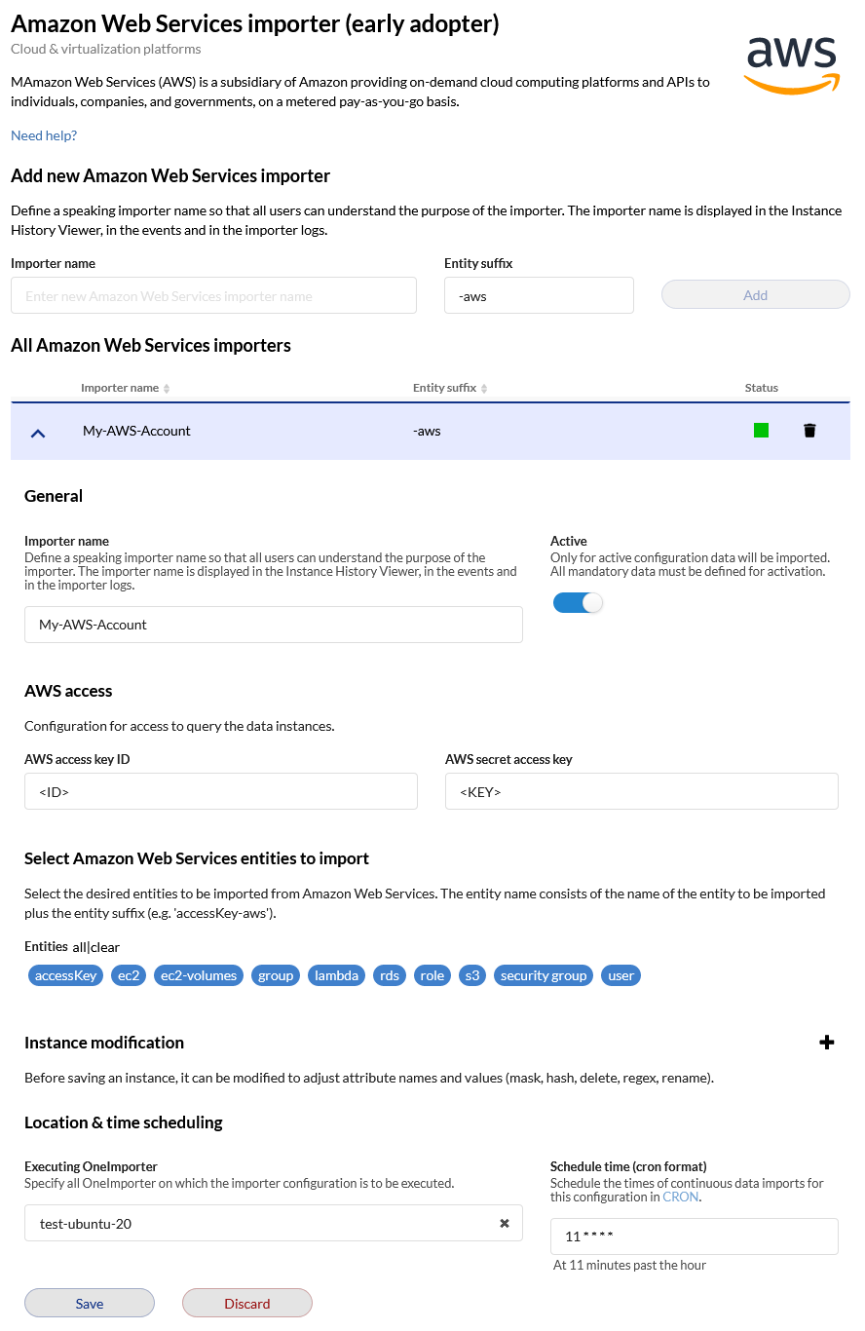Select all entities via the all link
865x1331 pixels.
coord(79,947)
